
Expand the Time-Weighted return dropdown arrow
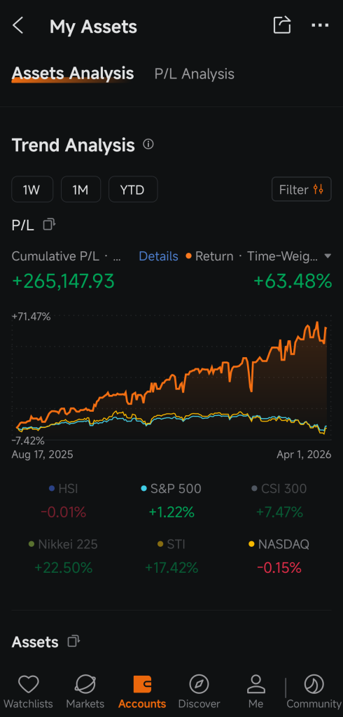[x=328, y=256]
